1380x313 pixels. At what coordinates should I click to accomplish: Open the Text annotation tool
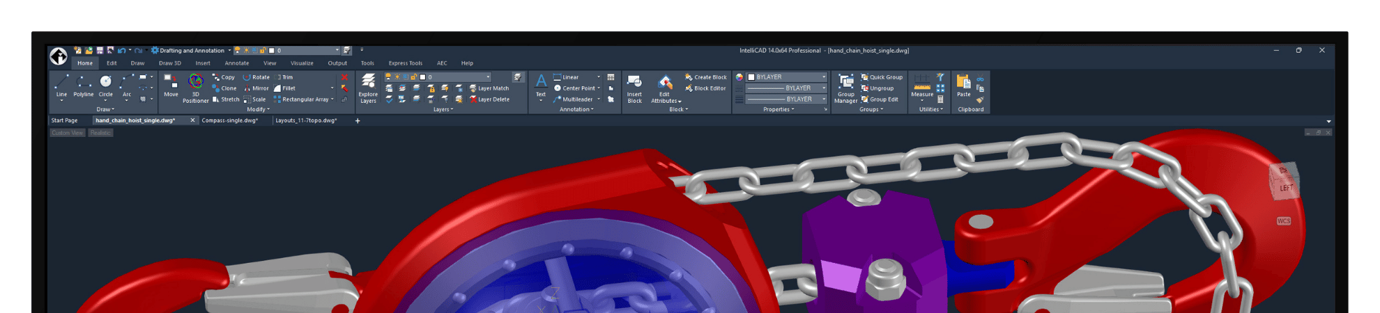(541, 87)
